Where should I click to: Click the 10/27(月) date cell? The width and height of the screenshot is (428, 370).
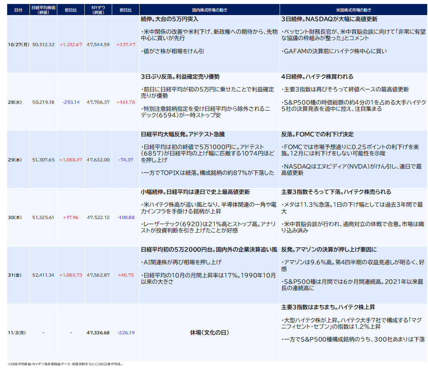click(18, 45)
